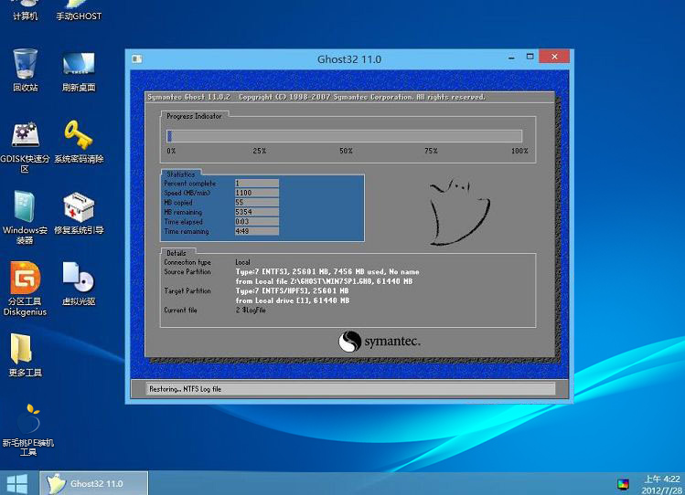Screen dimensions: 685x495
Task: Click the Ghost32 11.0 title bar text
Action: coord(349,59)
